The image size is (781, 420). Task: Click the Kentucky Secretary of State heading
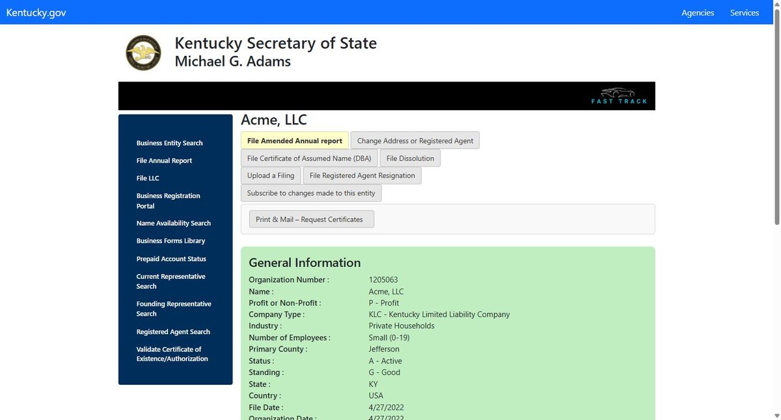(x=275, y=44)
